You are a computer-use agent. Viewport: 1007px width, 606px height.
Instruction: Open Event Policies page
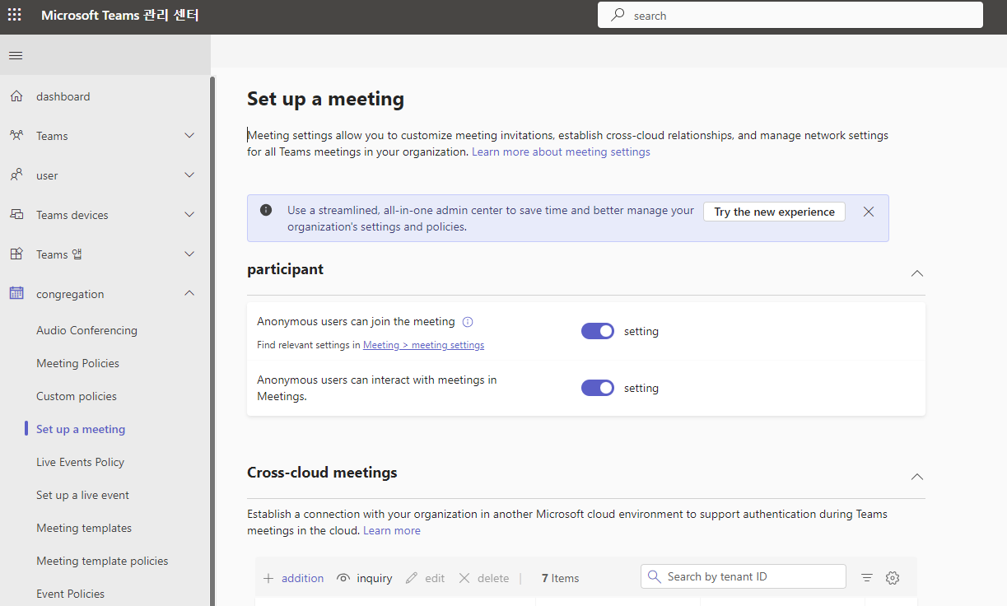tap(70, 594)
